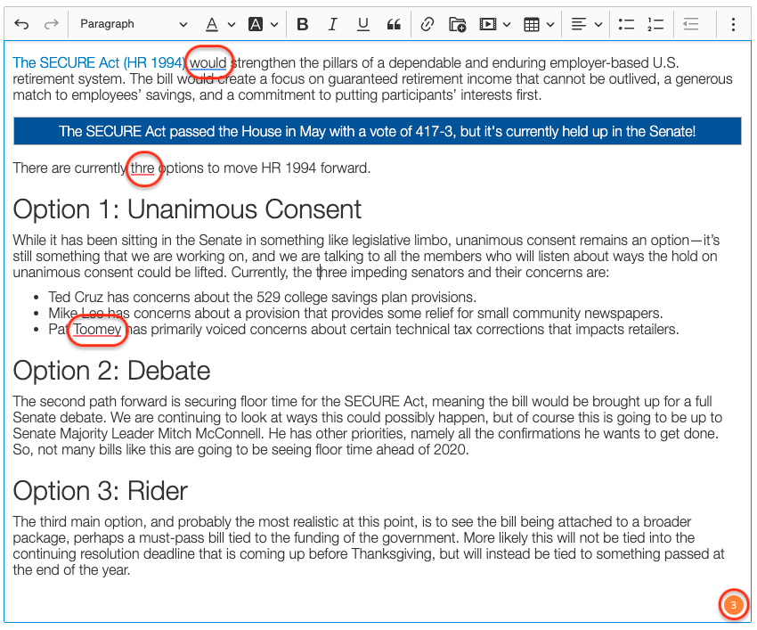
Task: Click the blue SECURE Act passed banner
Action: point(377,131)
